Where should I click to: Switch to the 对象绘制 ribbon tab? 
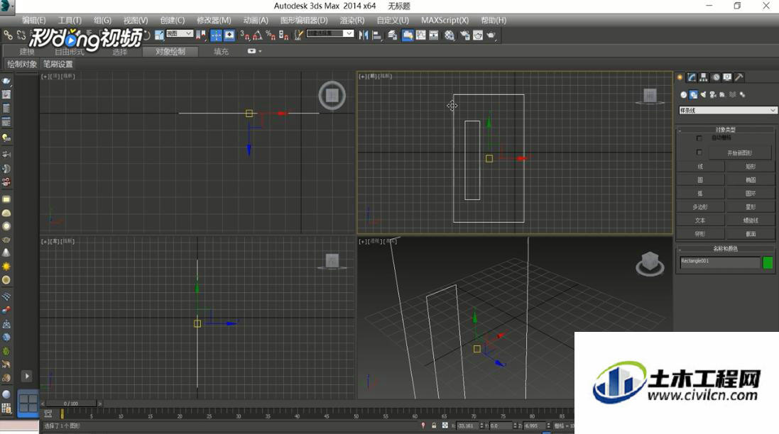170,52
